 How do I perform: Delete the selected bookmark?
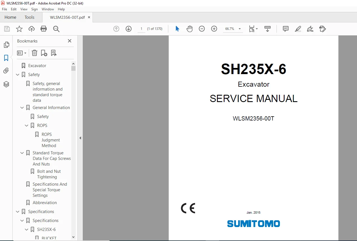34,53
